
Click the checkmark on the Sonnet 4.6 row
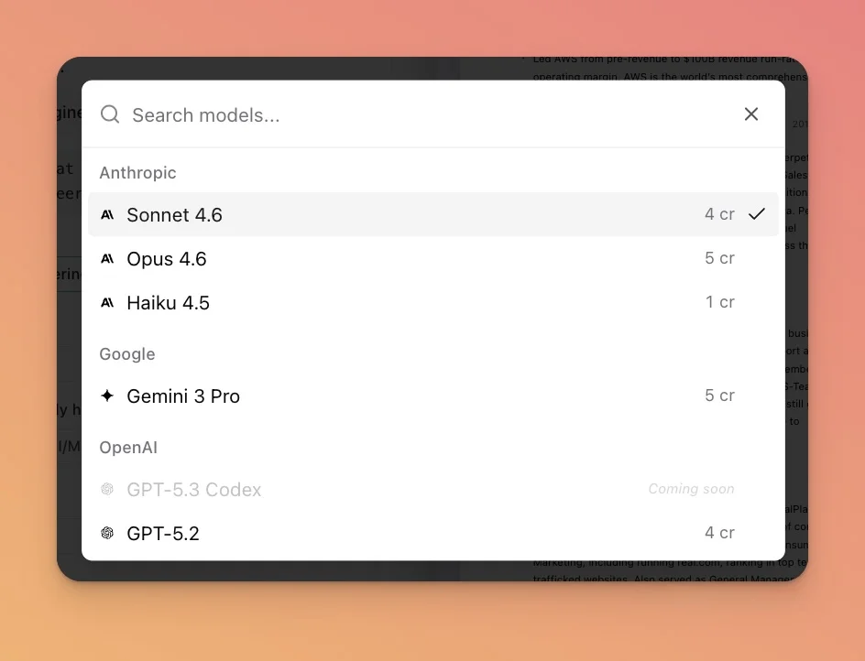click(756, 214)
